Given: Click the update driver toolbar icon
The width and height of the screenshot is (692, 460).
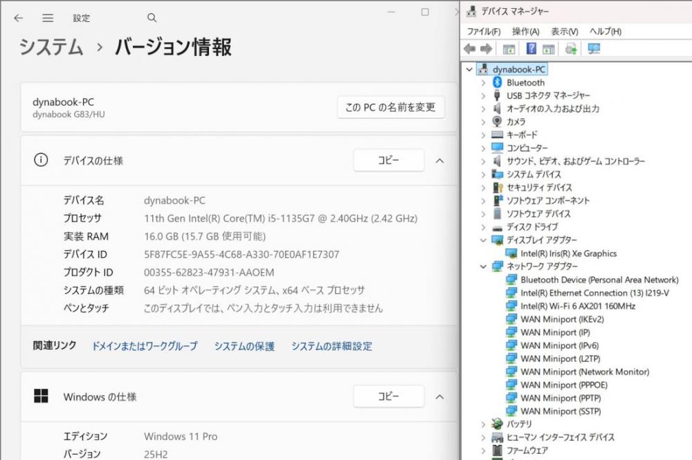Looking at the screenshot, I should (x=571, y=49).
